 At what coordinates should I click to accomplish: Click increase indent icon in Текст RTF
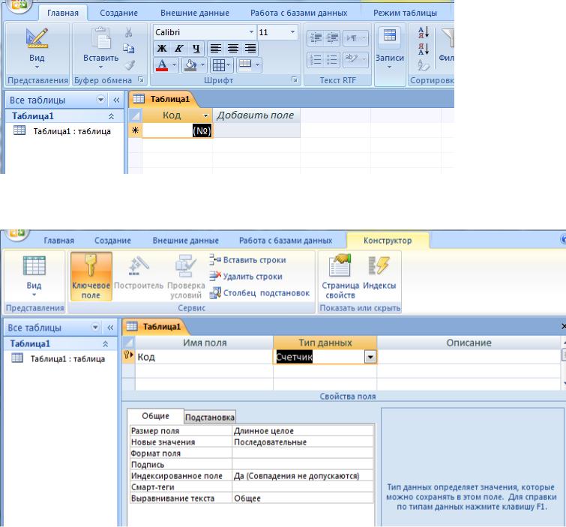click(x=332, y=38)
